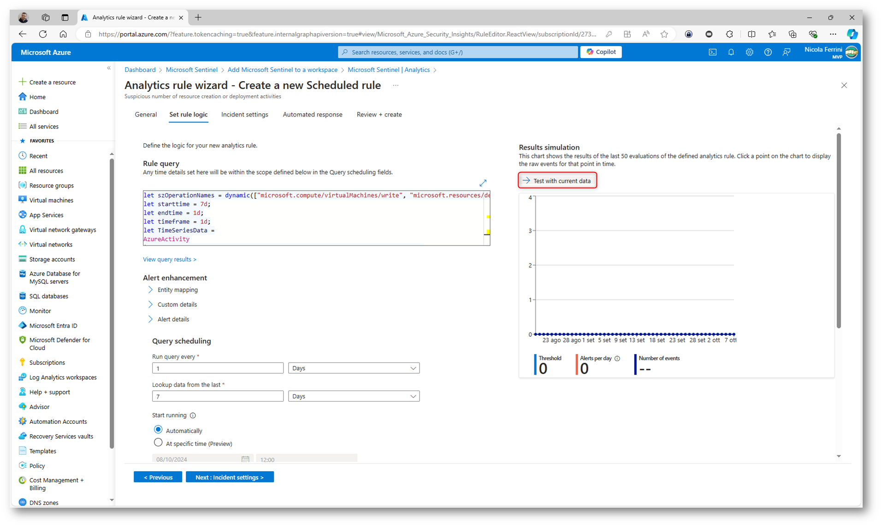
Task: Open Edge Copilot sidebar icon
Action: tap(852, 34)
